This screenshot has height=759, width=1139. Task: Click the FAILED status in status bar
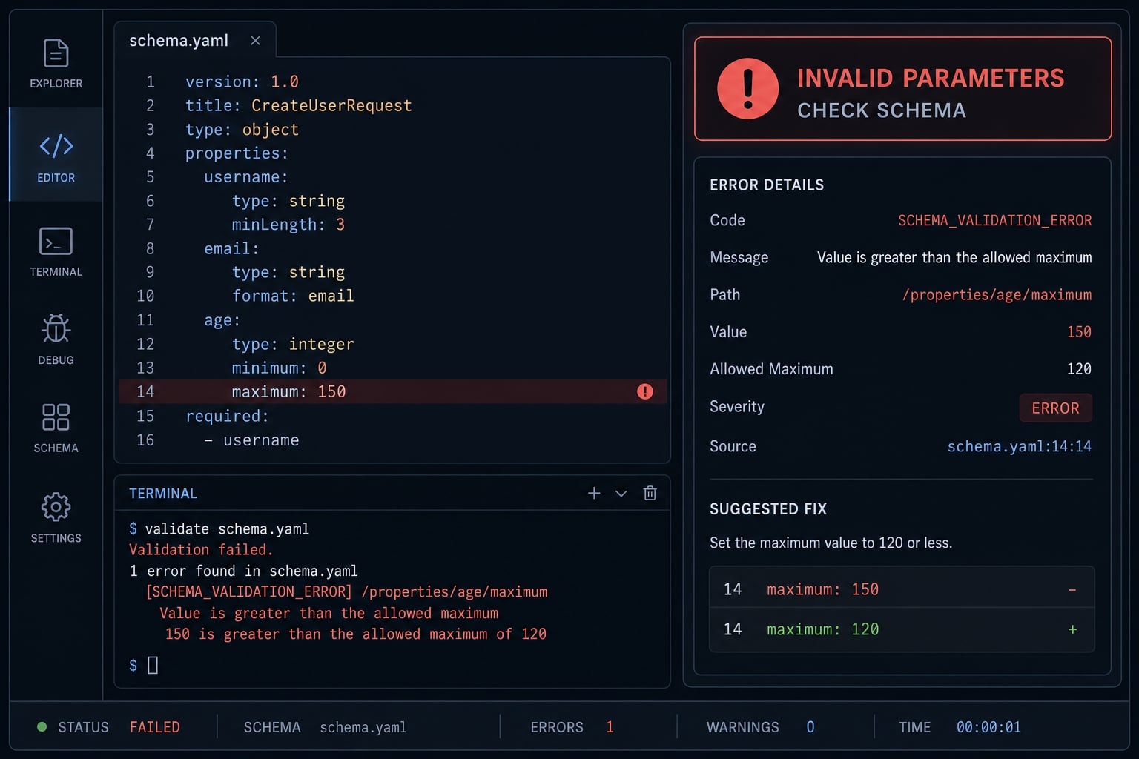(154, 727)
